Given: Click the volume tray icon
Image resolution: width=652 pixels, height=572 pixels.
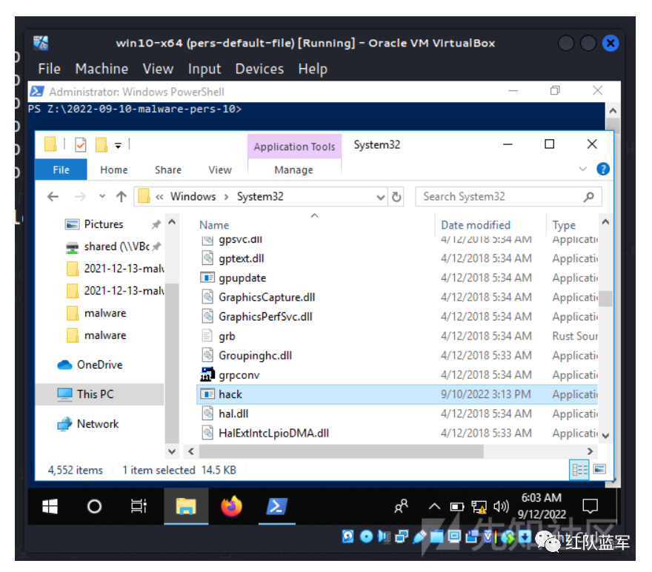Looking at the screenshot, I should point(501,506).
